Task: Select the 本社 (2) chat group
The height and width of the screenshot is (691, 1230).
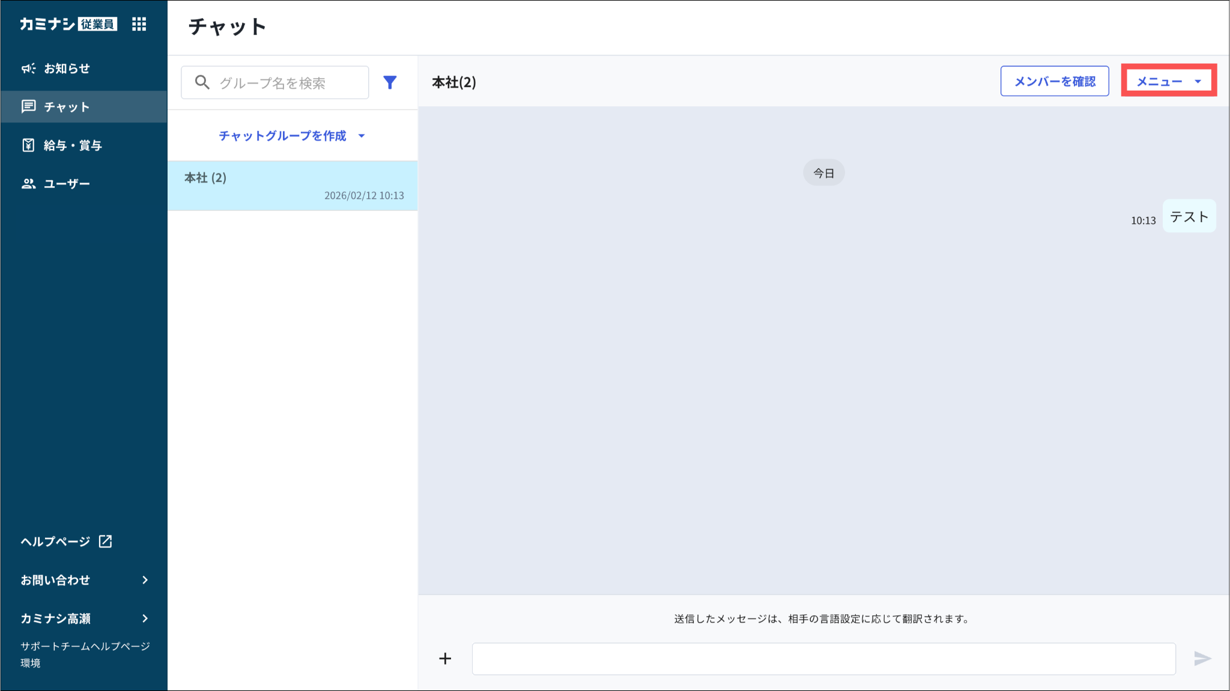Action: click(x=292, y=186)
